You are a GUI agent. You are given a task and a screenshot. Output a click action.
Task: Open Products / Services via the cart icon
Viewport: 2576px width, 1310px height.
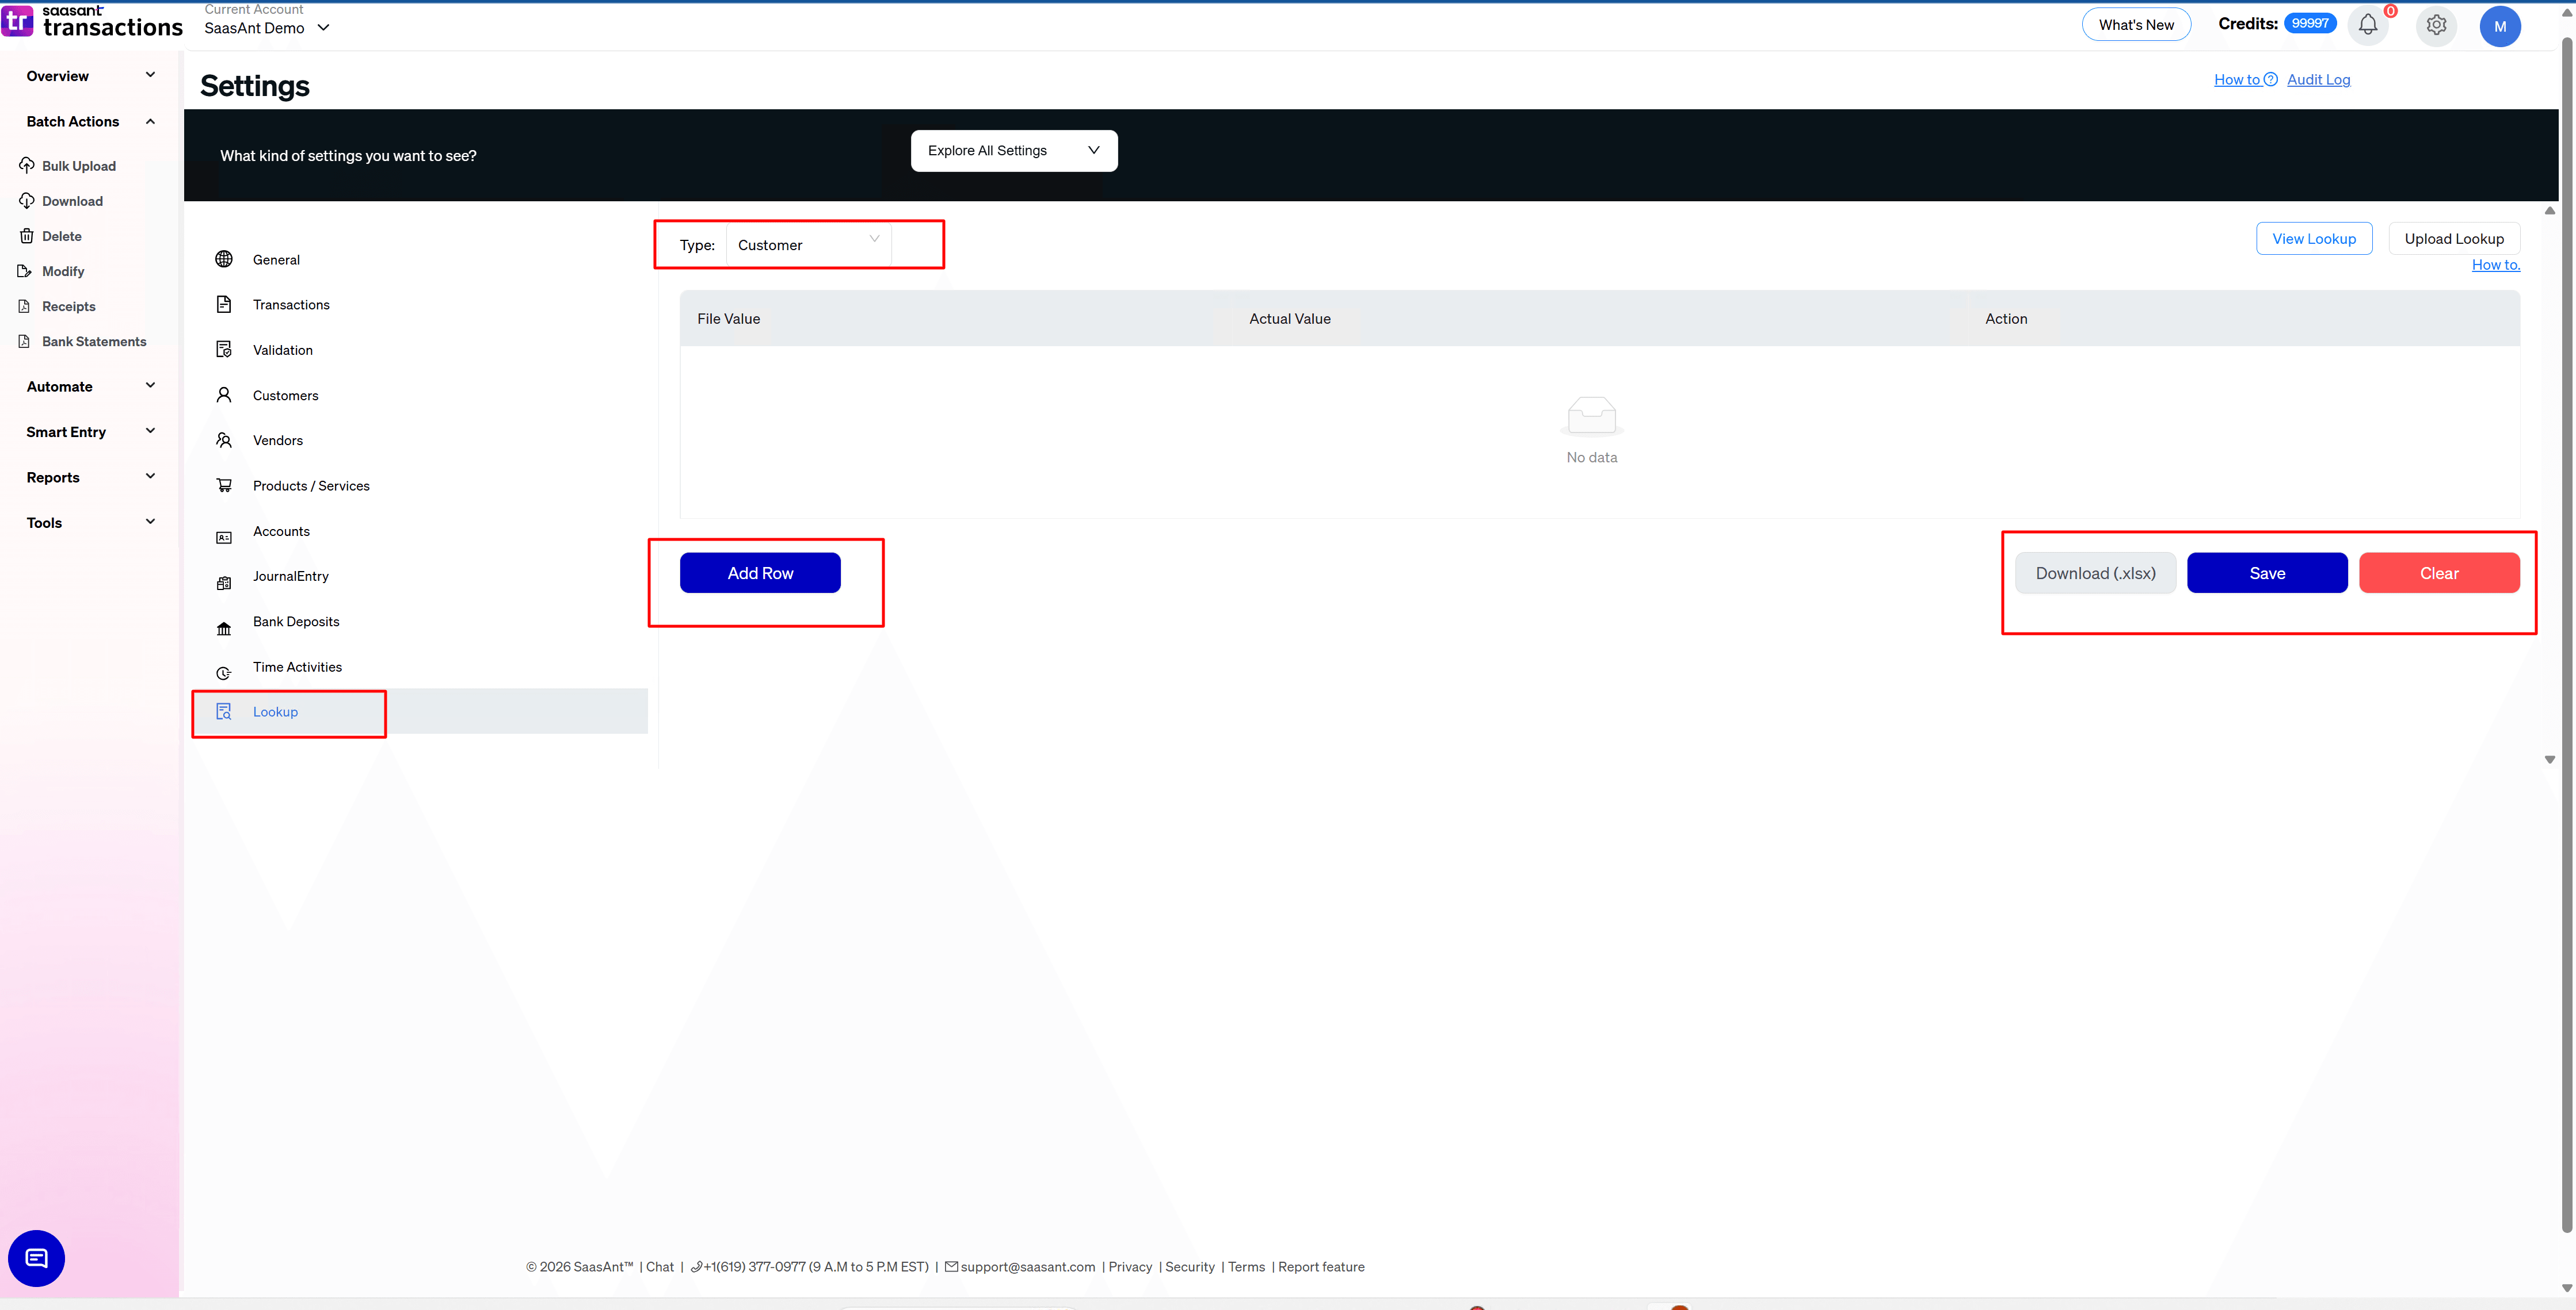224,485
